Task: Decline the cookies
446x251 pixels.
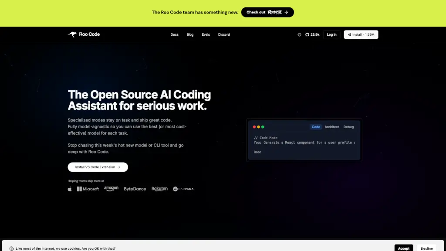Action: (x=427, y=248)
